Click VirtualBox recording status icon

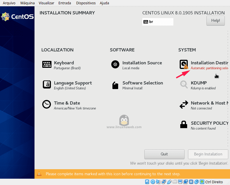coord(185,182)
